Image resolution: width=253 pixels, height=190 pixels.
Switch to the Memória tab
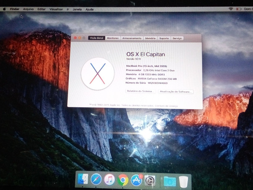coord(150,38)
